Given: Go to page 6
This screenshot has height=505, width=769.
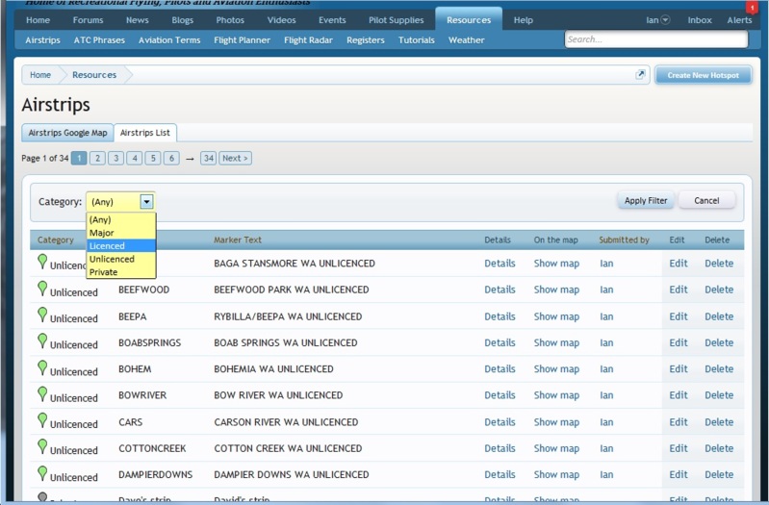Looking at the screenshot, I should (x=171, y=158).
